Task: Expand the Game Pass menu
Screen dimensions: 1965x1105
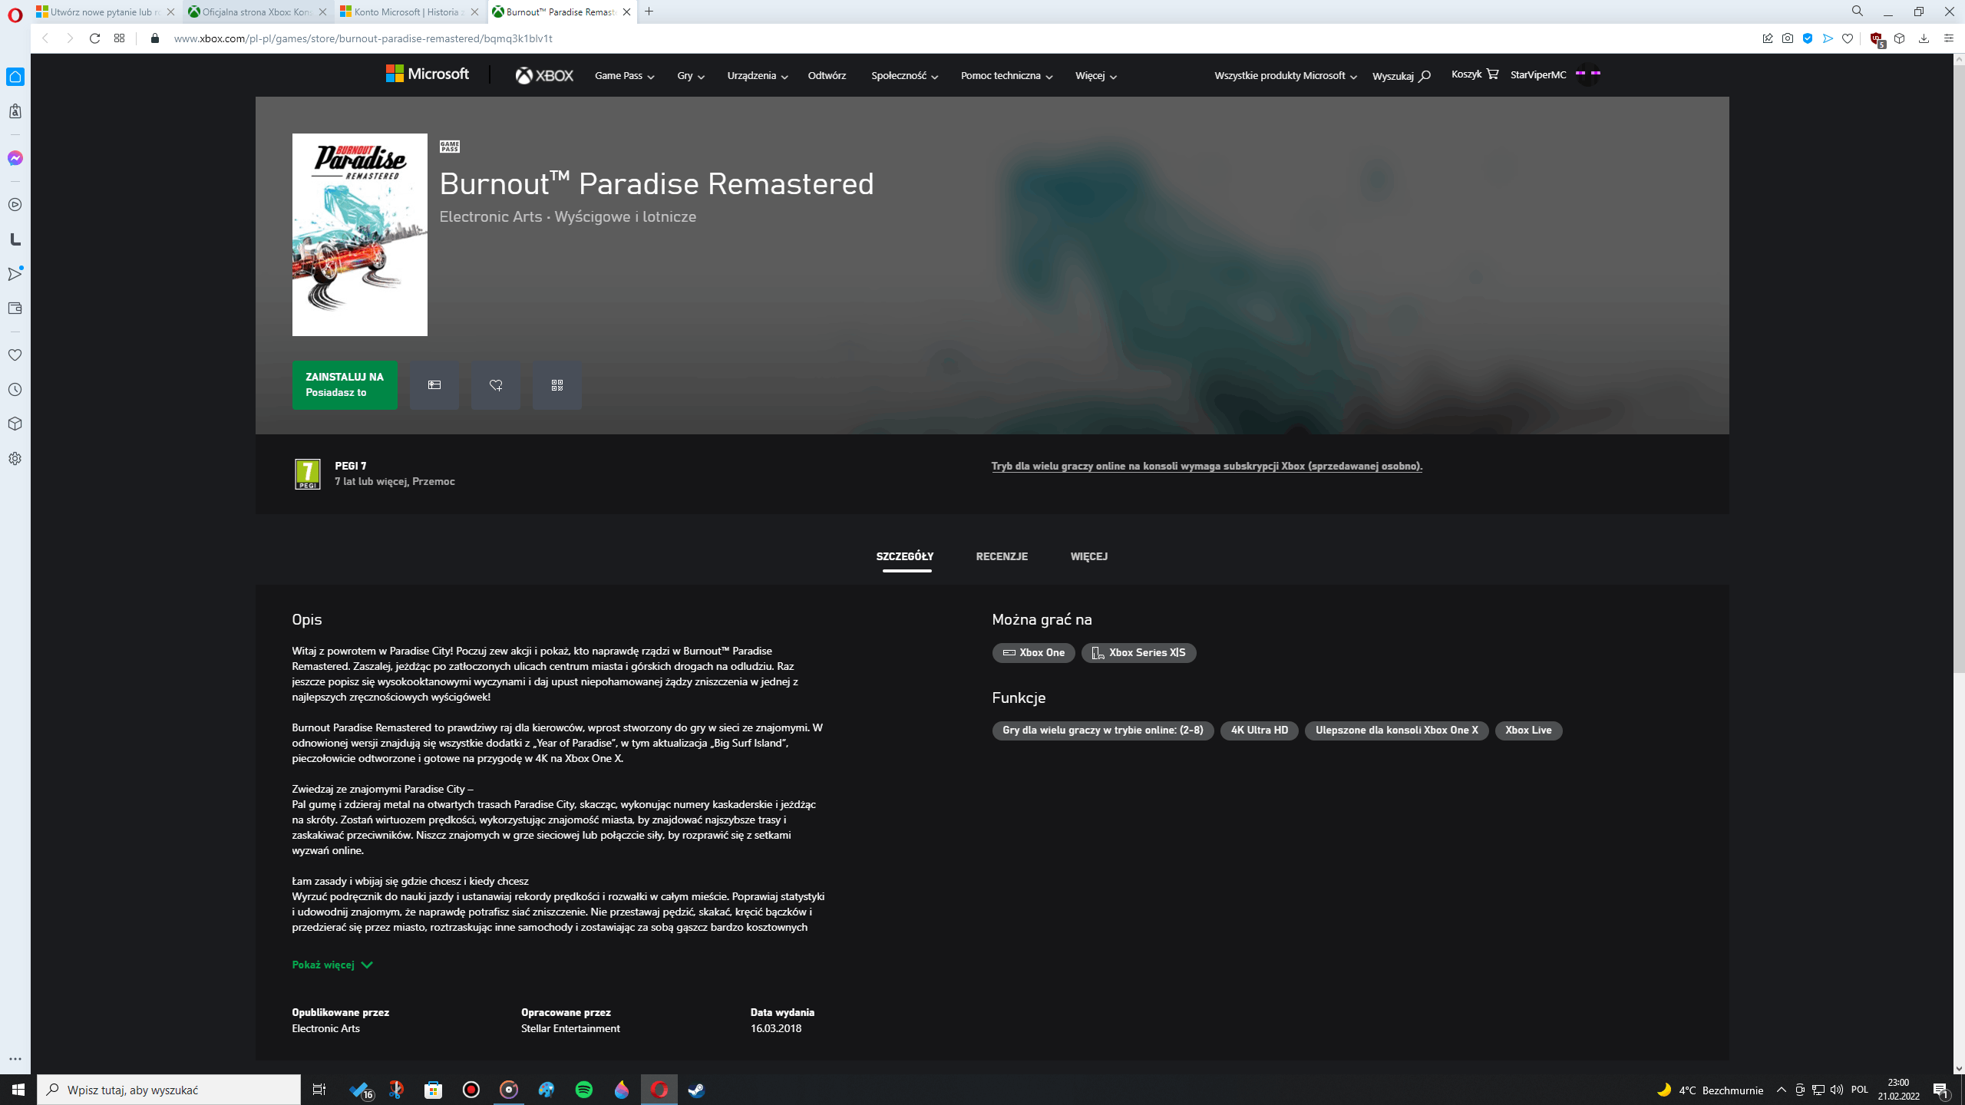Action: coord(624,76)
